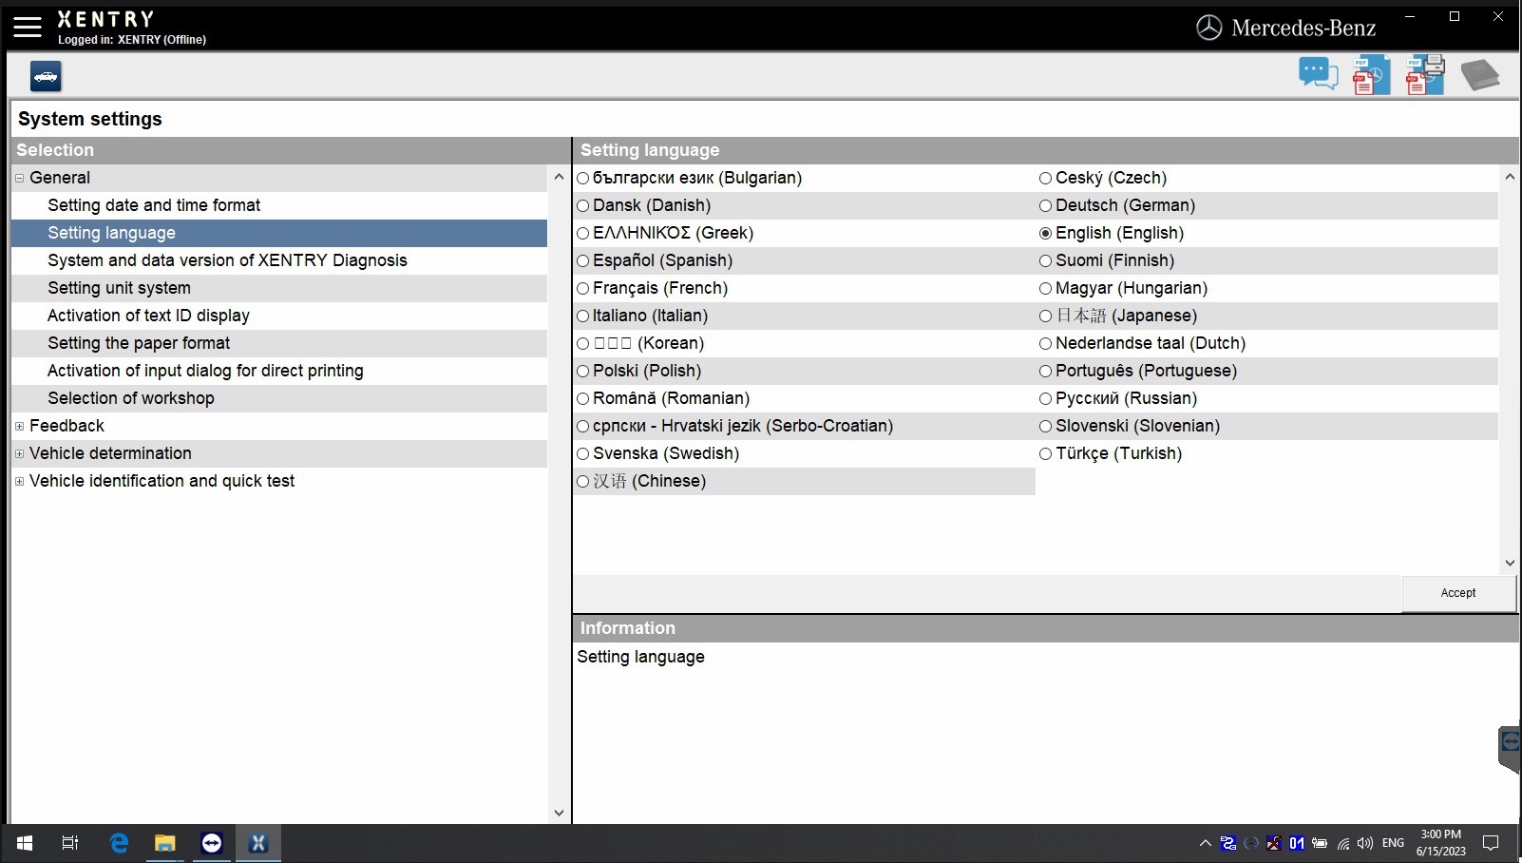Select Polski (Polish) radio button
The width and height of the screenshot is (1522, 863).
[583, 371]
